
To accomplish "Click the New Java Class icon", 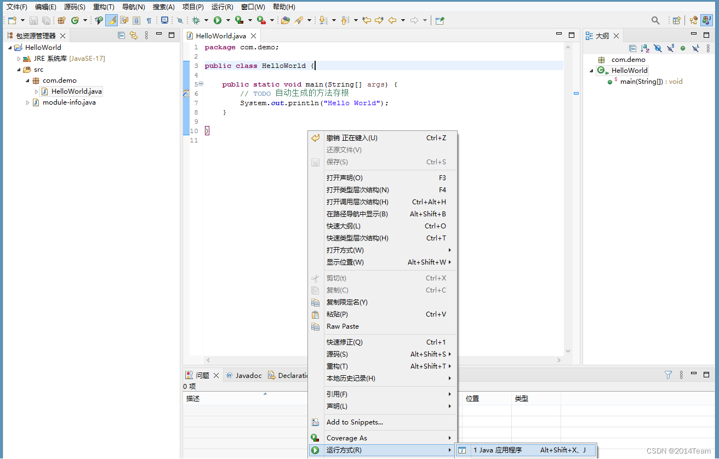I will (75, 20).
